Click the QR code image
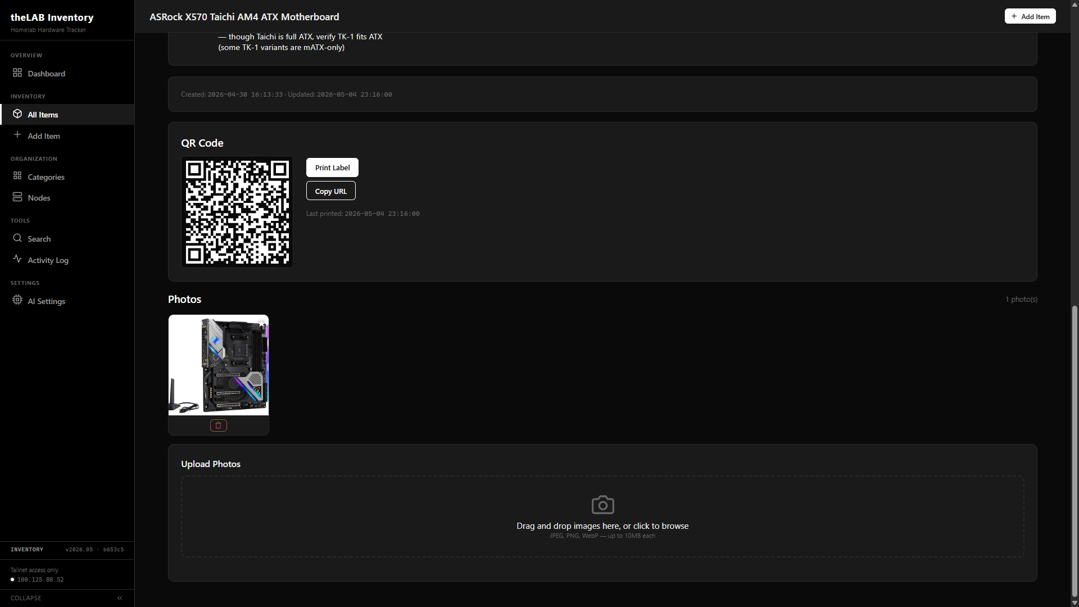Viewport: 1079px width, 607px height. click(x=237, y=212)
